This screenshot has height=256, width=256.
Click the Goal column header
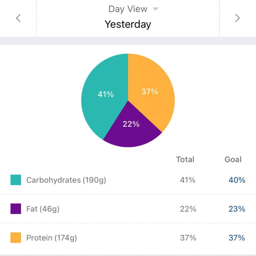(233, 159)
